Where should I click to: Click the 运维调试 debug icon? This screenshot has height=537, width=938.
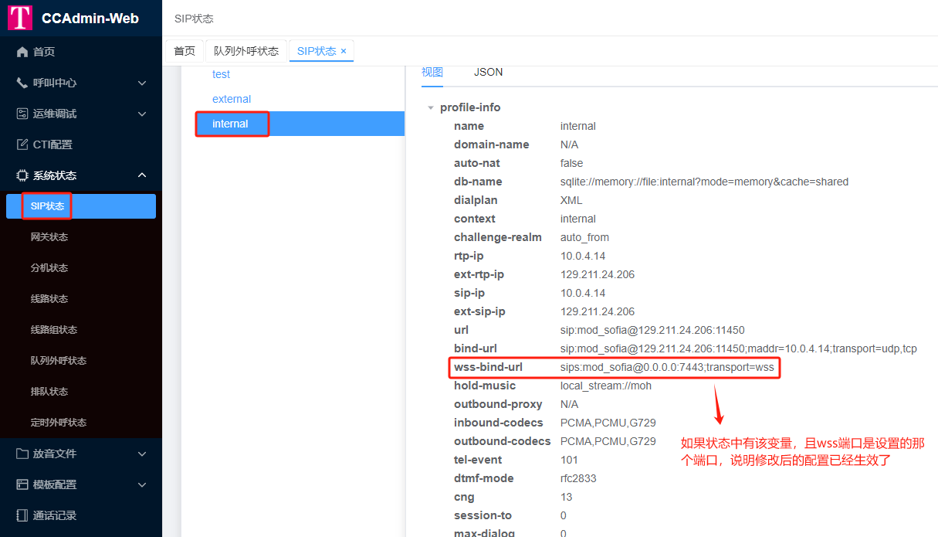[x=22, y=114]
